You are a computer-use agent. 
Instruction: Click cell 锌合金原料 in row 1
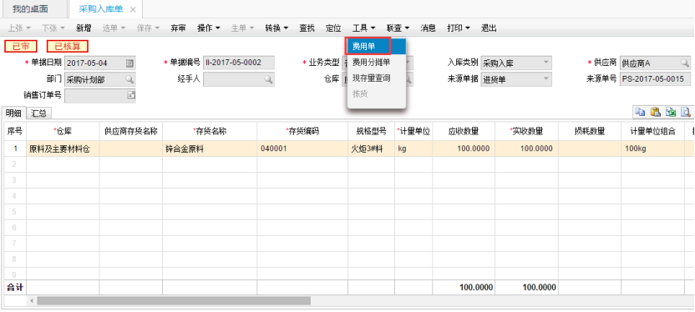coord(210,148)
